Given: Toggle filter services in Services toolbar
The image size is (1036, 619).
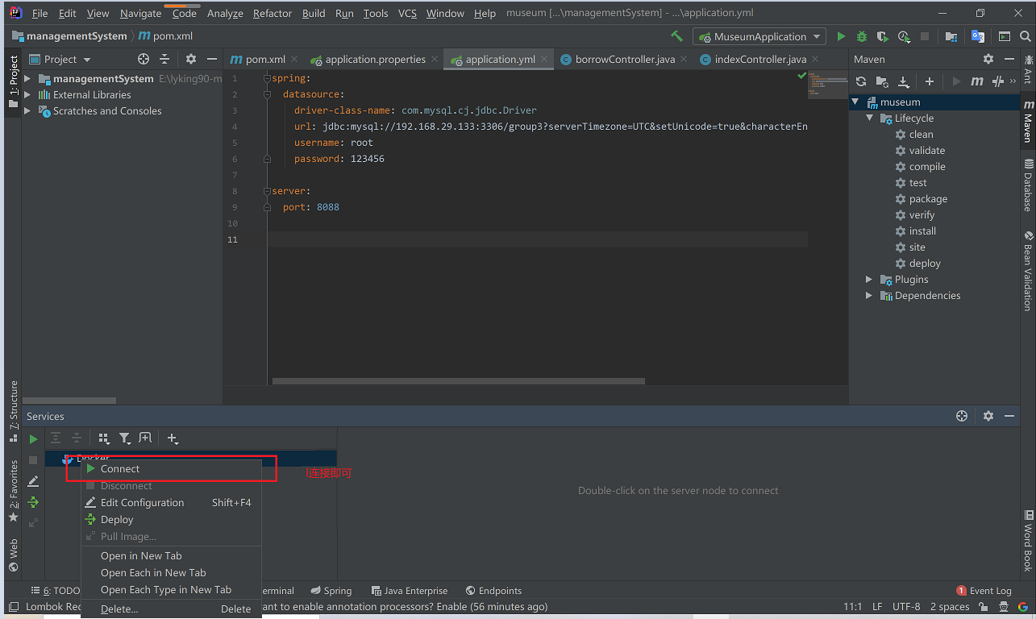Looking at the screenshot, I should pos(125,438).
